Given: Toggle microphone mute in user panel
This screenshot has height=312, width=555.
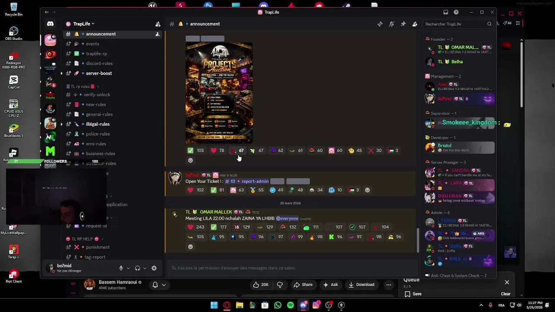Looking at the screenshot, I should (x=121, y=268).
